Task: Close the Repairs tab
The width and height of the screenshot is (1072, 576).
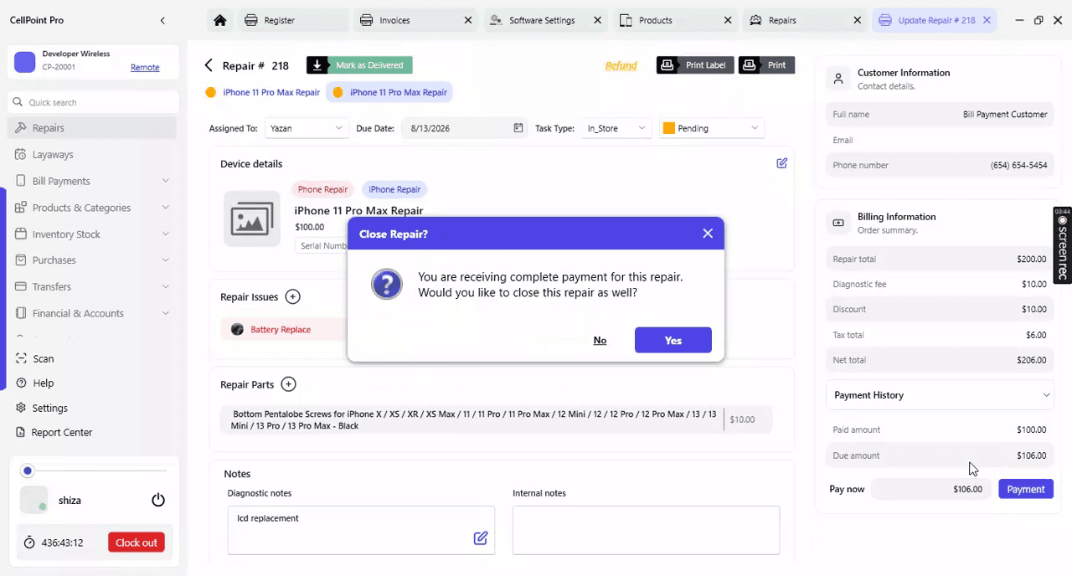Action: pyautogui.click(x=857, y=20)
